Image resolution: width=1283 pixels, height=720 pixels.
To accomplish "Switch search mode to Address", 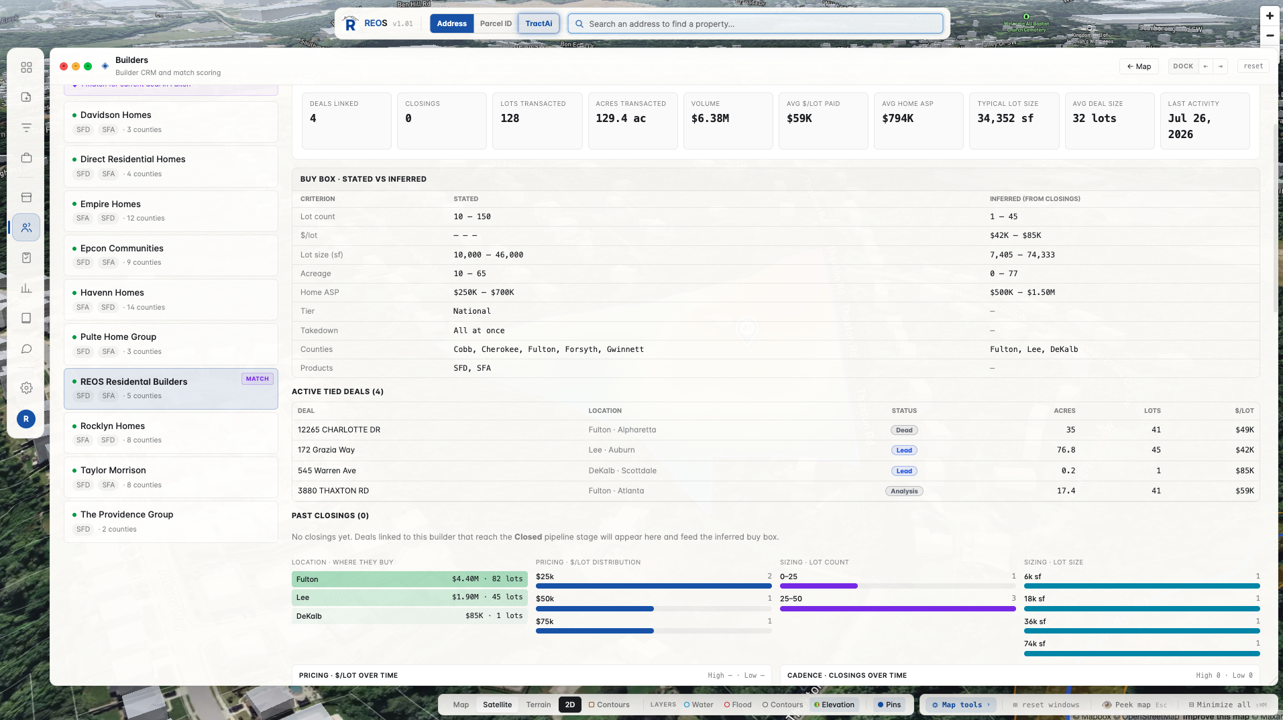I will tap(452, 23).
